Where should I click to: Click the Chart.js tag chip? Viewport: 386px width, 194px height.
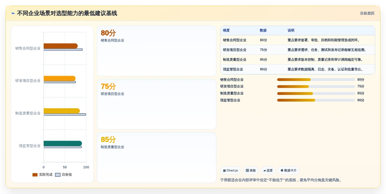click(x=230, y=171)
